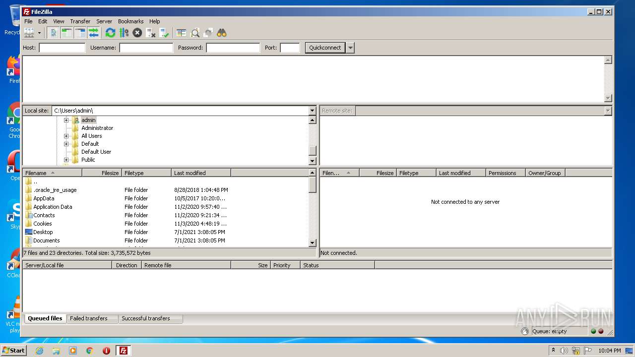Sort local files by Filesize column
635x357 pixels.
[102, 173]
